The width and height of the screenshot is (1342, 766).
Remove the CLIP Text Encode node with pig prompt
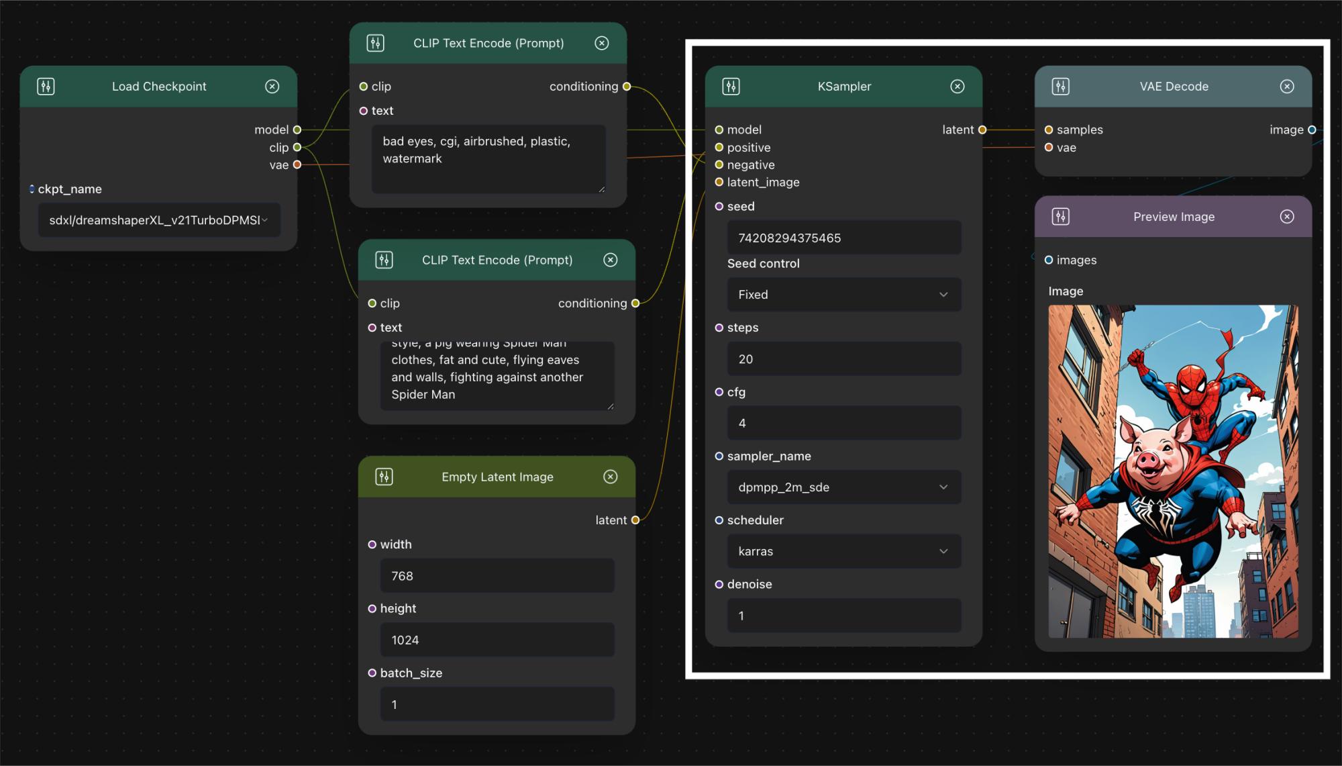[611, 260]
